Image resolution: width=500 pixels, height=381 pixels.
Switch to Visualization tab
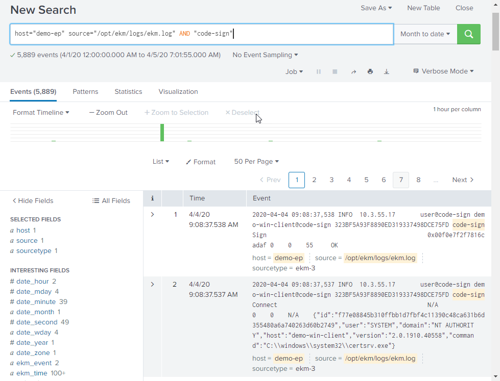tap(178, 91)
